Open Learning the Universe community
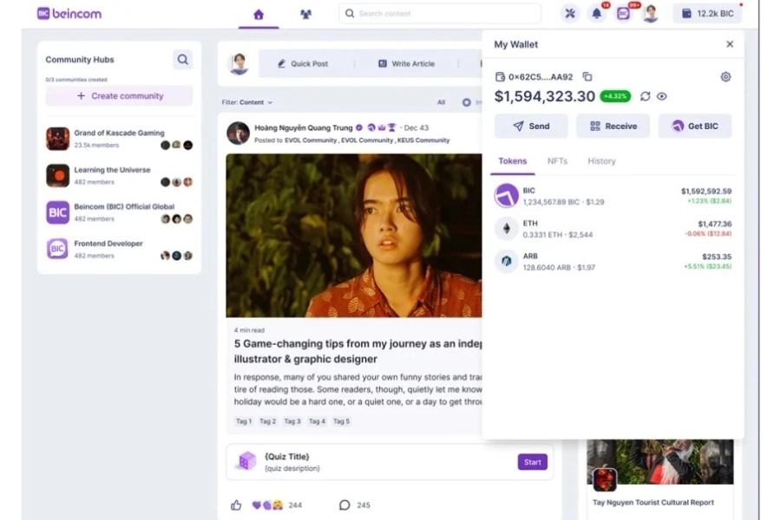This screenshot has width=781, height=520. pos(120,176)
